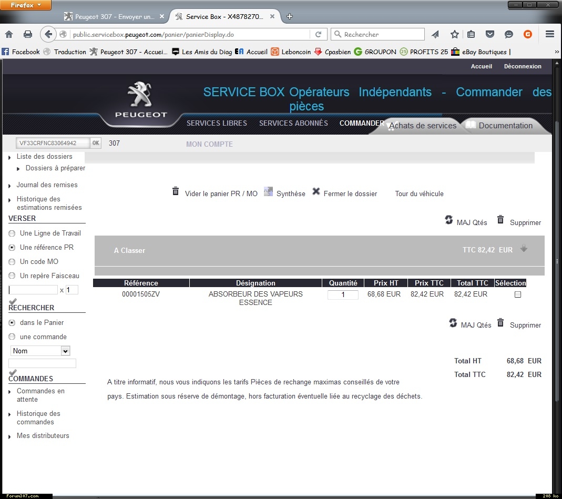Click the Déconnexion link
Viewport: 562px width, 499px height.
522,66
